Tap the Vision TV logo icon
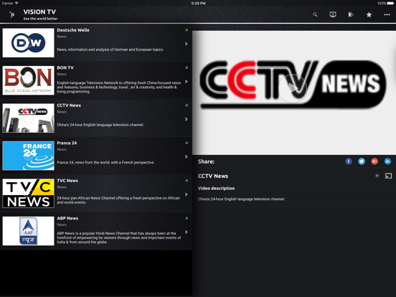 11,14
